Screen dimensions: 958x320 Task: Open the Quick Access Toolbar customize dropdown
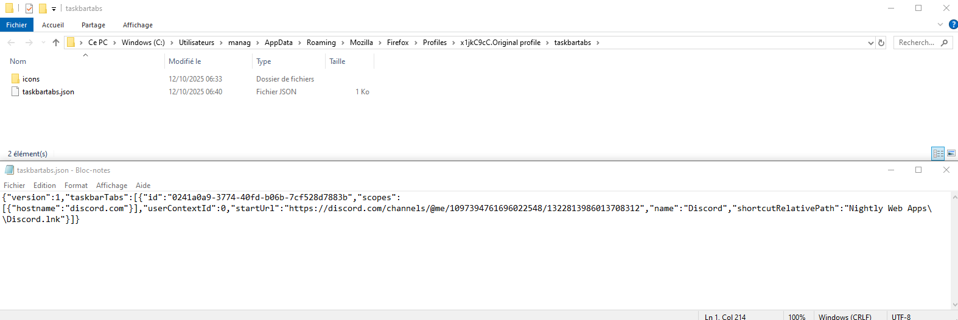(54, 9)
